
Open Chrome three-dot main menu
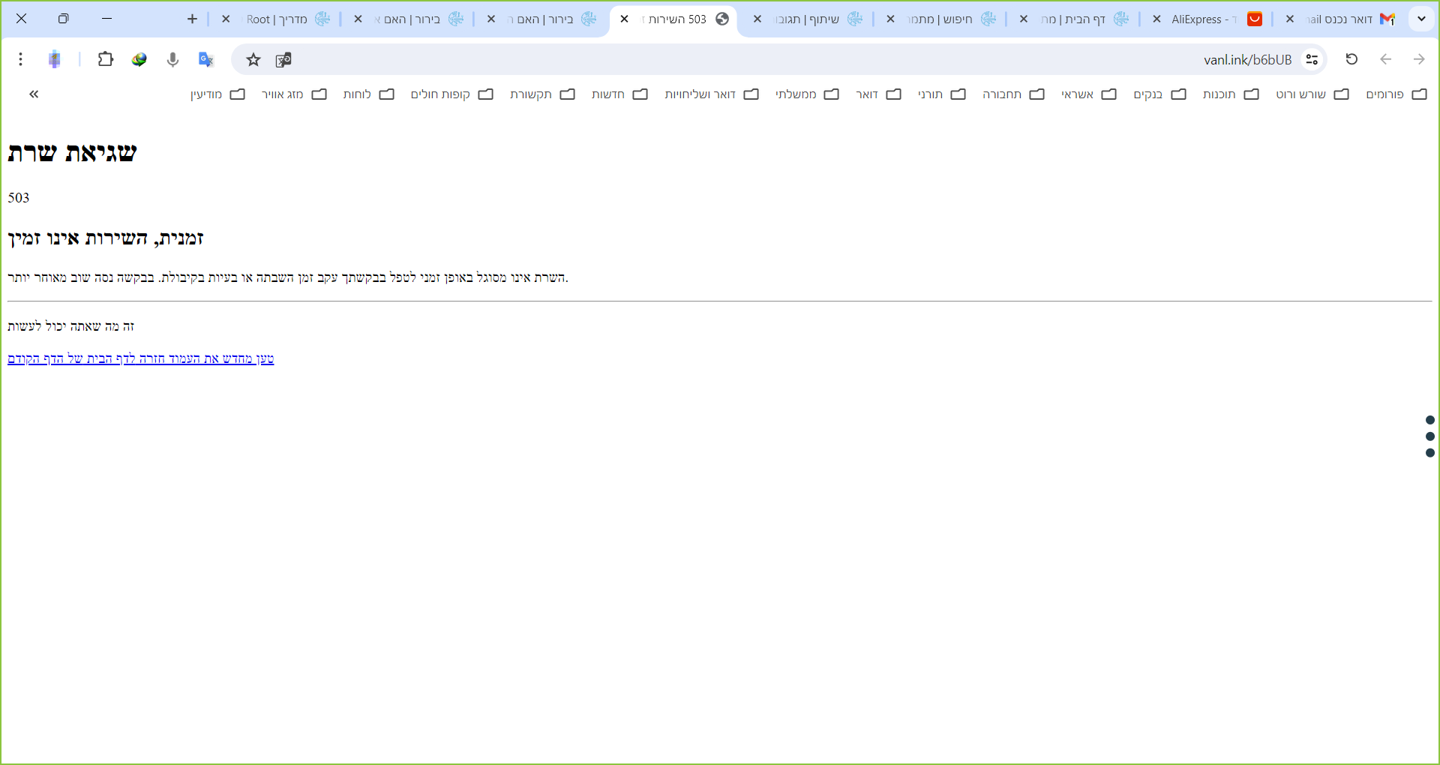tap(21, 59)
